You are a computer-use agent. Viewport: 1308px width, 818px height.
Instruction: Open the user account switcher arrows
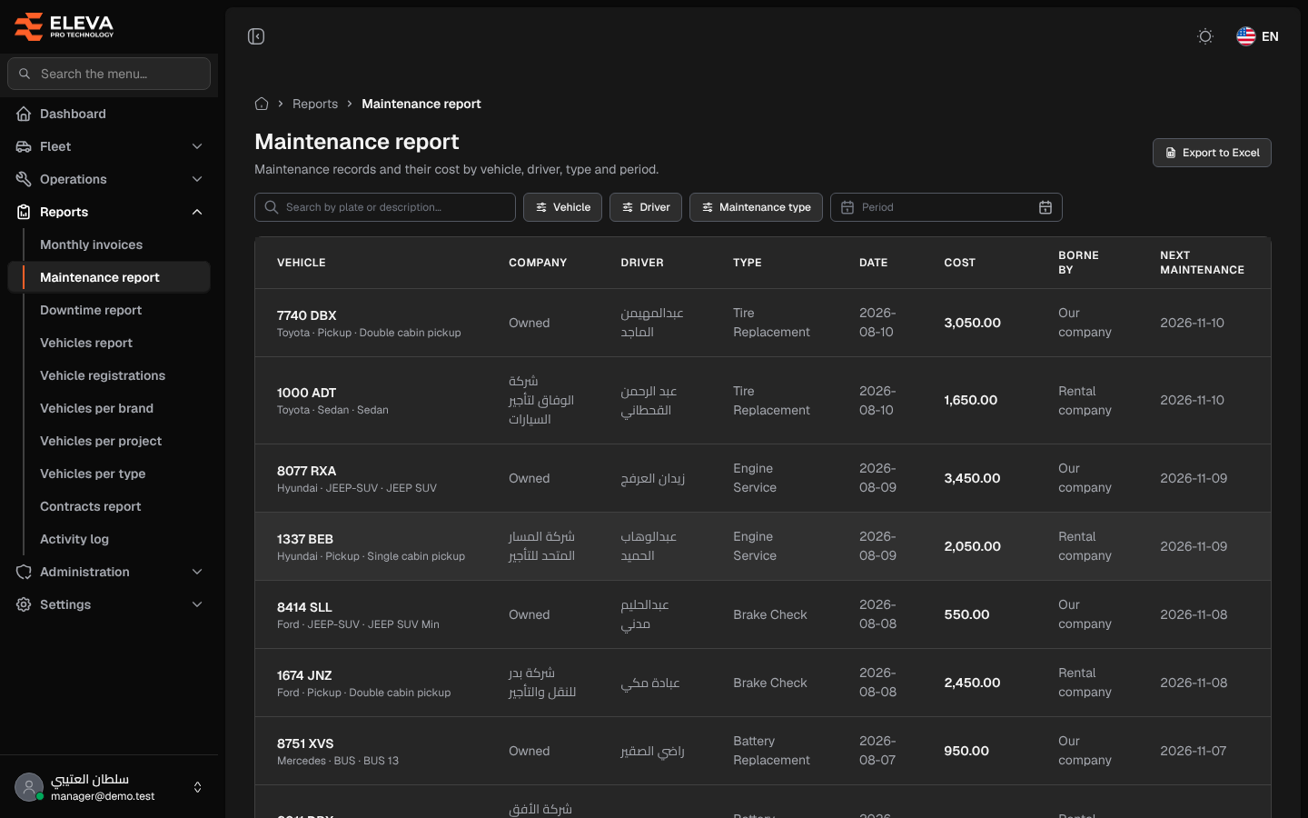197,787
